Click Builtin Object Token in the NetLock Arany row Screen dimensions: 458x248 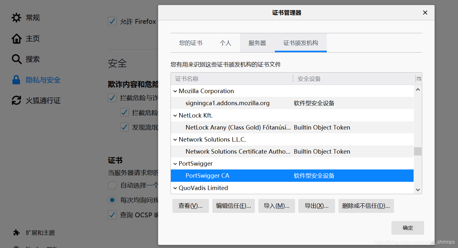[322, 127]
